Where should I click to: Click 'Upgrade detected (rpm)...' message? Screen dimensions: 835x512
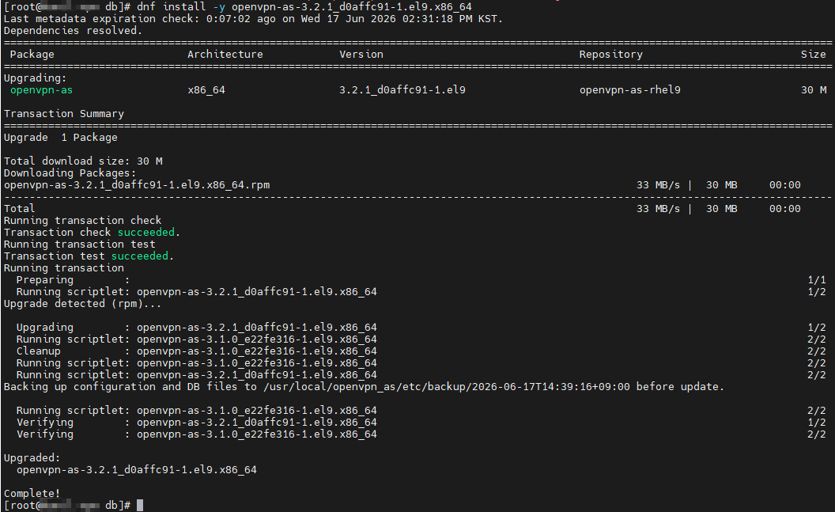(82, 304)
